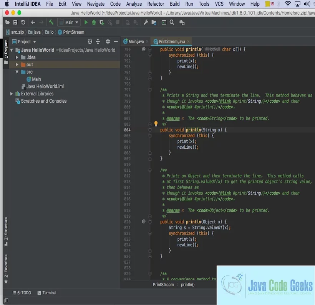Open the Wi-Fi menu bar icon
Screen dimensions: 315x305
(x=288, y=3)
